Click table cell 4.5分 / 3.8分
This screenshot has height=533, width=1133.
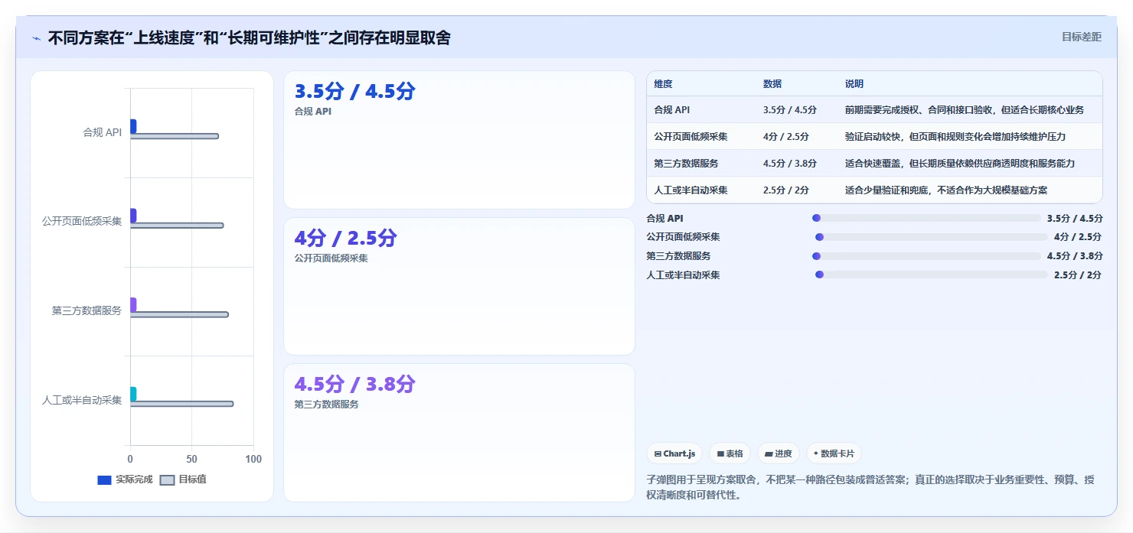pyautogui.click(x=790, y=164)
